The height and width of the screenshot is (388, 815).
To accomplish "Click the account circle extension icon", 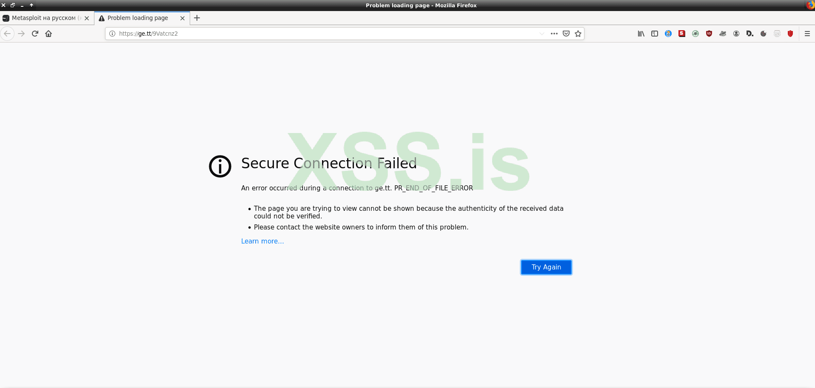I will tap(736, 34).
